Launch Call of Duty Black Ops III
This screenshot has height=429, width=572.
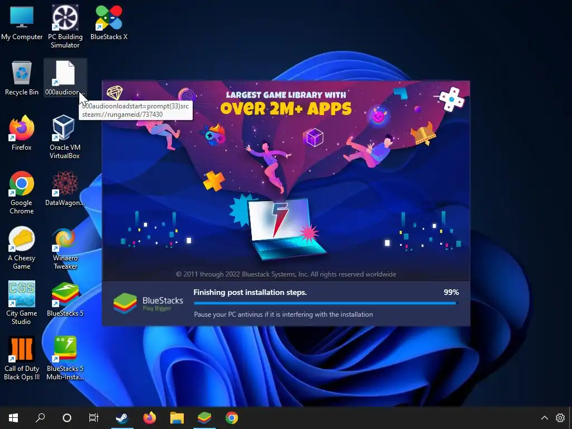(x=22, y=358)
